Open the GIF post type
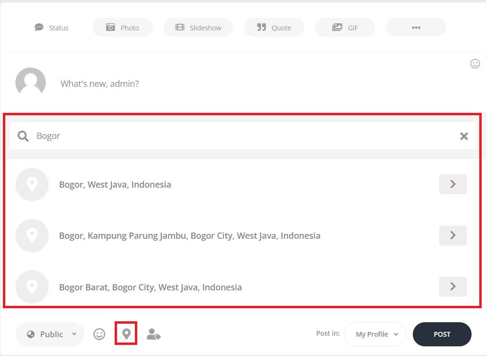Viewport: 486px width, 356px height. [345, 27]
